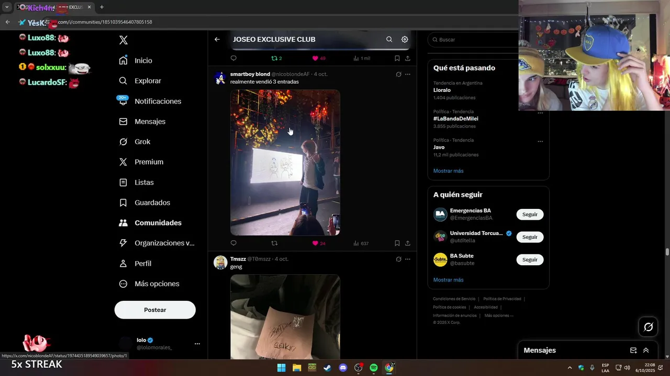Search within the community magnifier icon
The width and height of the screenshot is (670, 376).
point(389,39)
